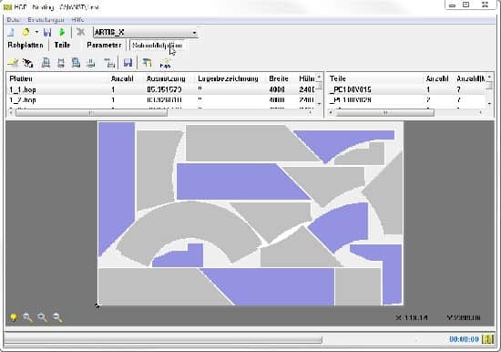Click the new document icon in top toolbar
Viewport: 501px width, 352px height.
click(11, 32)
